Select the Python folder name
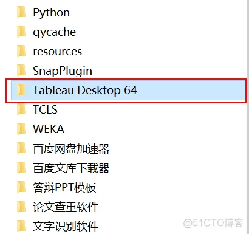 pyautogui.click(x=52, y=13)
